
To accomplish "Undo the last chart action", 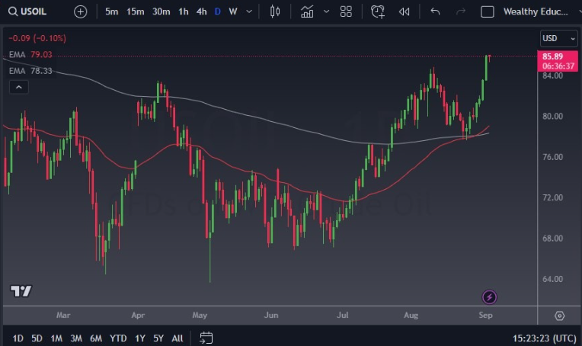I will click(435, 11).
